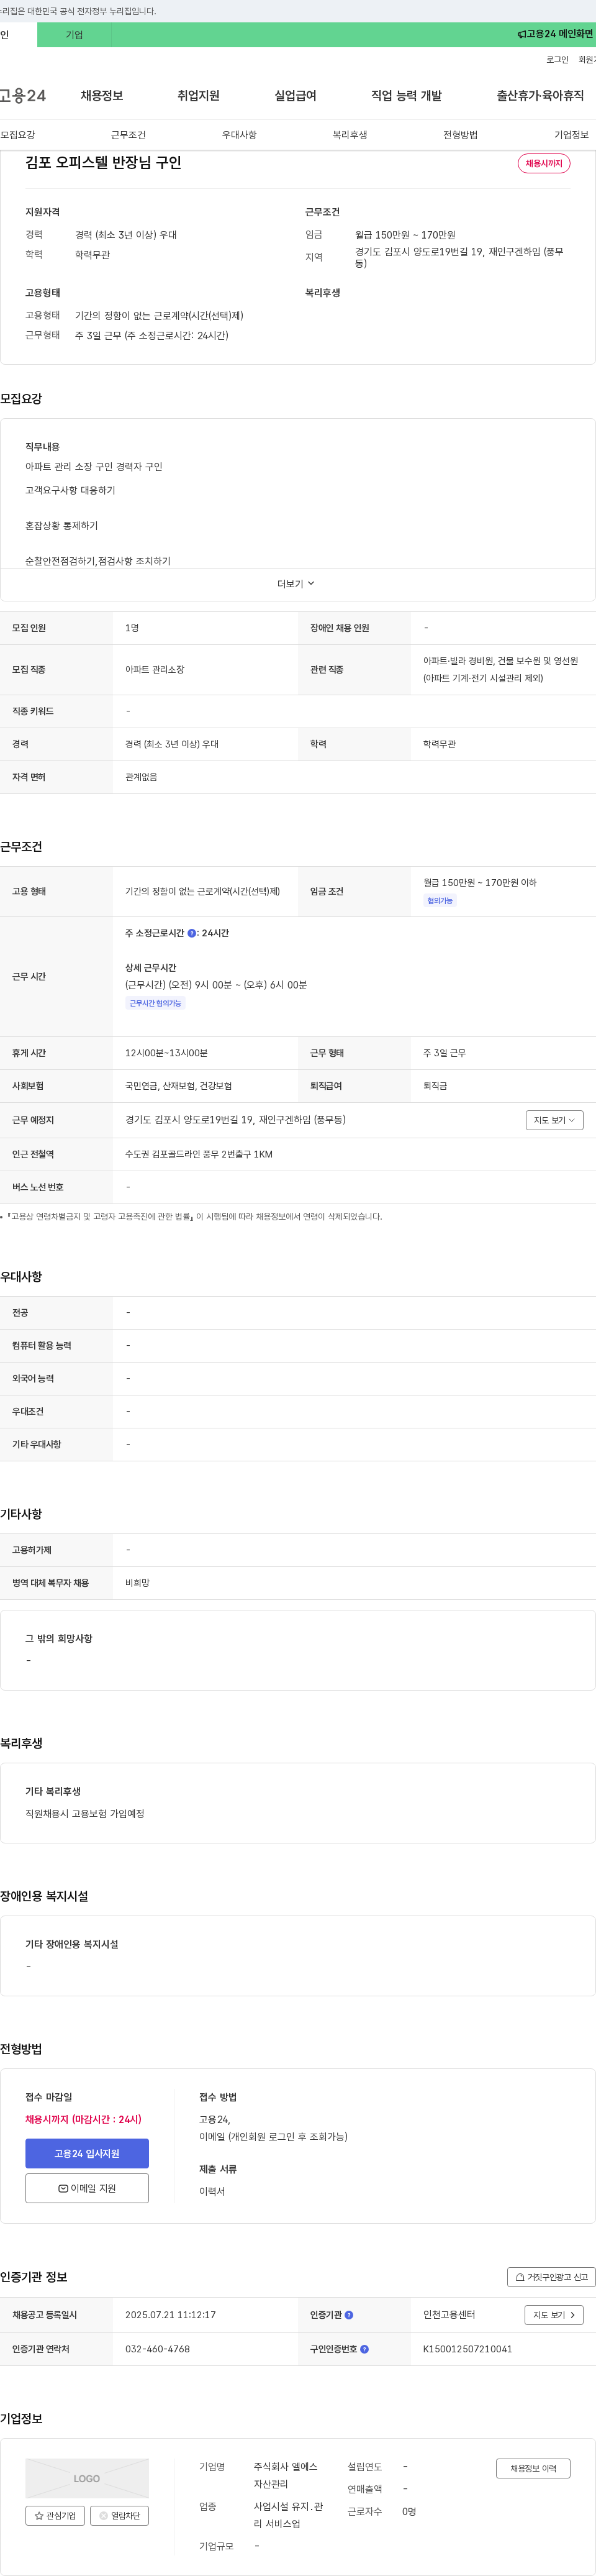Click the certification number K150012507210041
This screenshot has width=596, height=2576.
(467, 2349)
